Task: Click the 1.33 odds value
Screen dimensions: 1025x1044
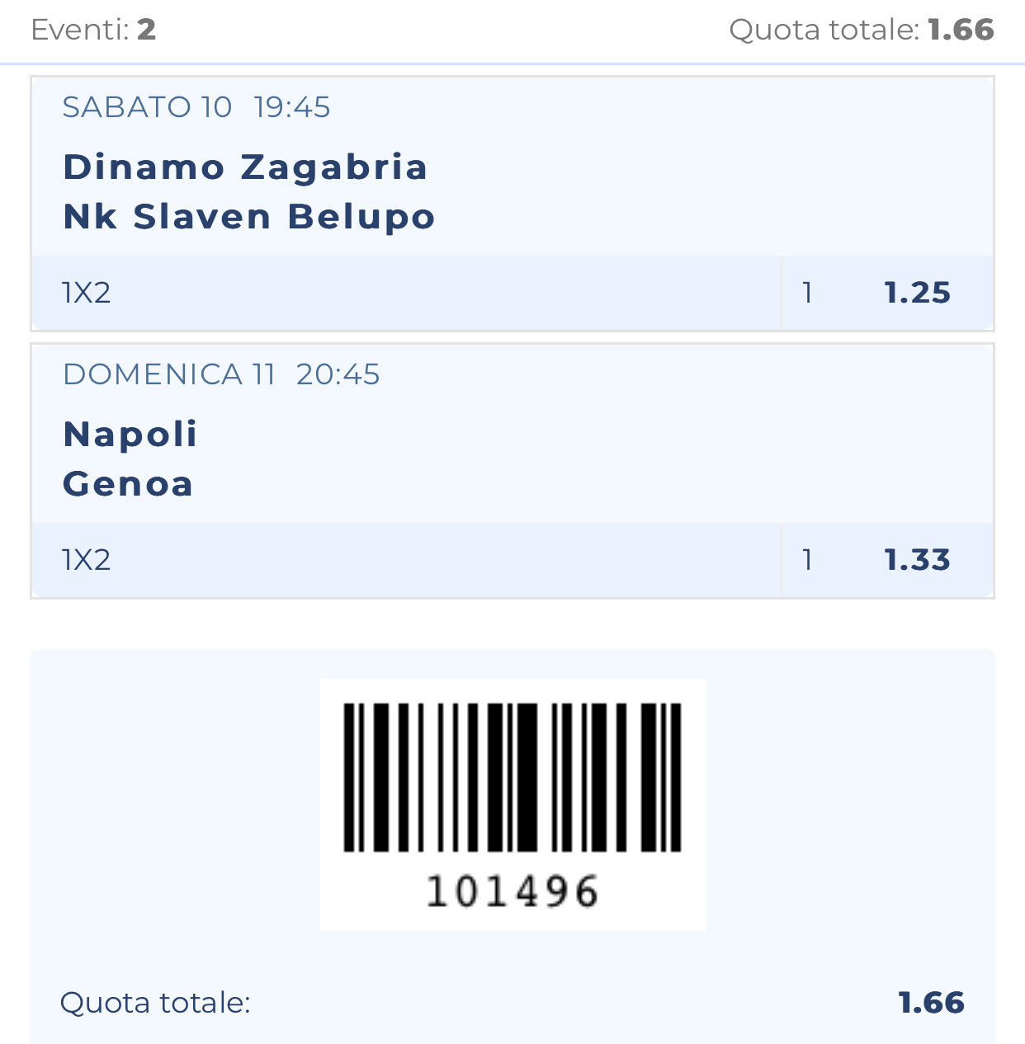Action: coord(917,560)
